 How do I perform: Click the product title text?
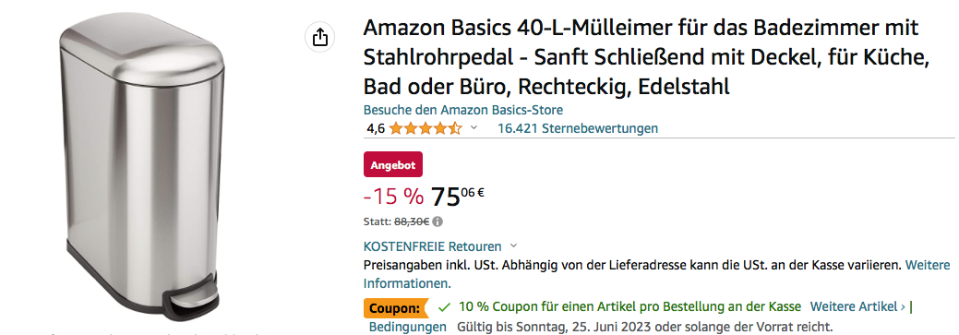pos(647,57)
